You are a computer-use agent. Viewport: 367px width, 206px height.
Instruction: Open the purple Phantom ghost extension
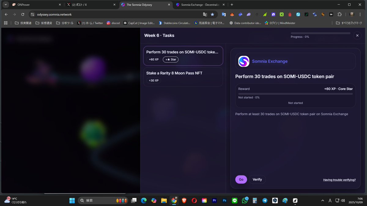coord(249,14)
